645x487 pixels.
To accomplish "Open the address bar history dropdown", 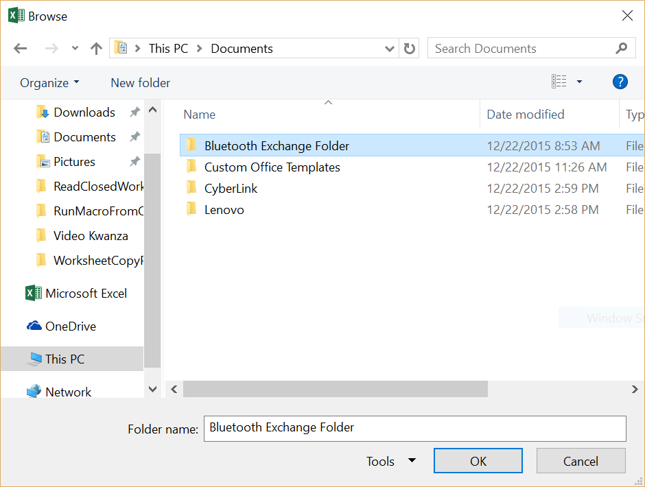I will point(389,48).
